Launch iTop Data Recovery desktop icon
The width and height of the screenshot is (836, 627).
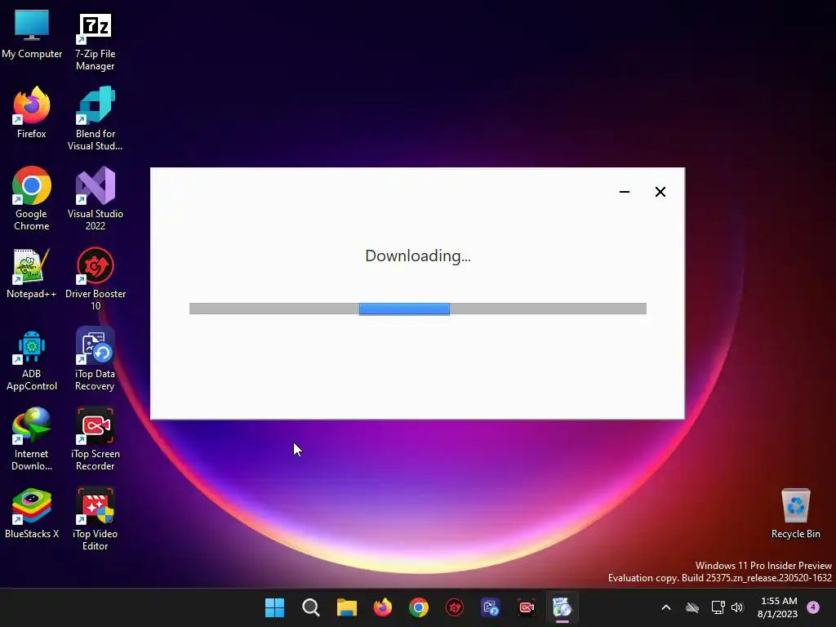tap(95, 359)
